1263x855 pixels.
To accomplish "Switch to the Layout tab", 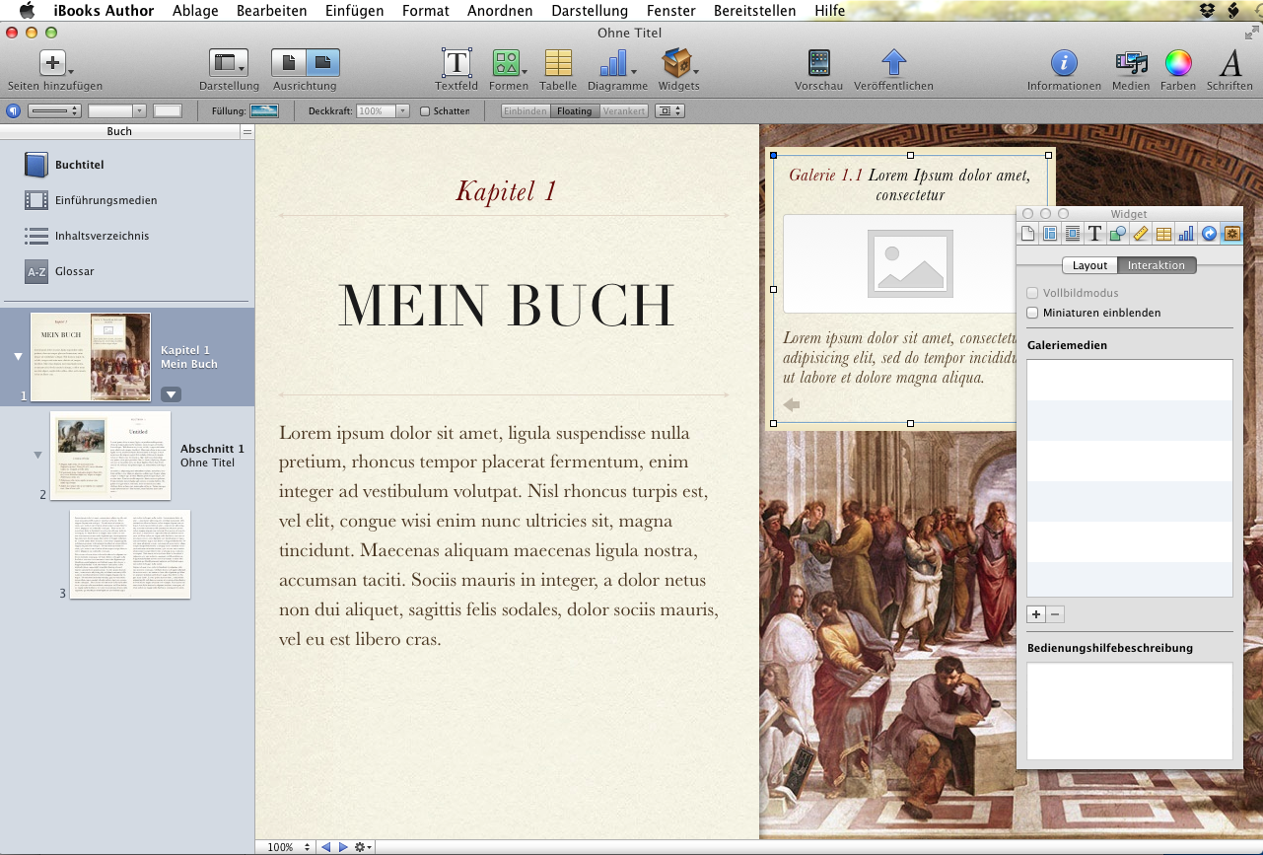I will 1089,265.
